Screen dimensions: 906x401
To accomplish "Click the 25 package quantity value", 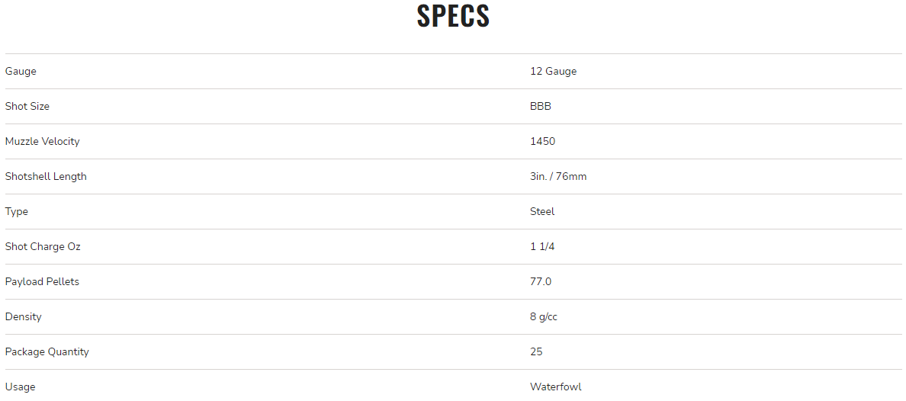I will [536, 352].
